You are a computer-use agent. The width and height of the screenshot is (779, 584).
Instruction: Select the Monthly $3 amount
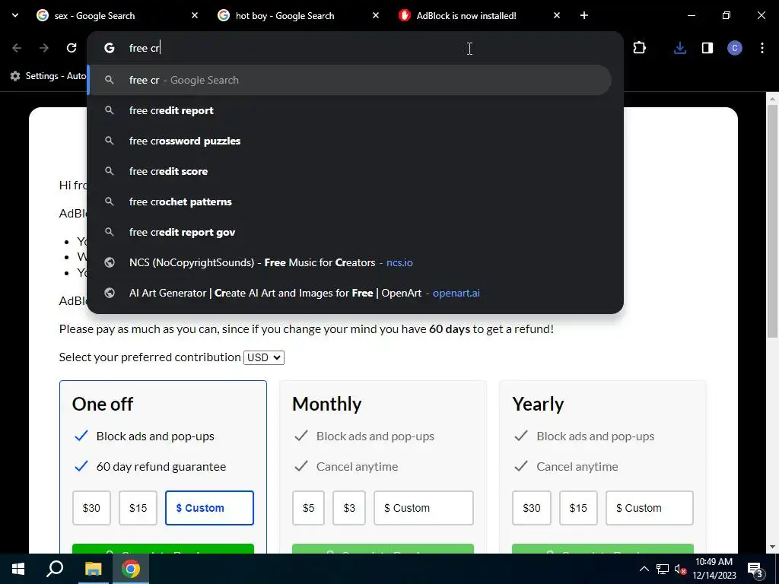click(x=349, y=508)
